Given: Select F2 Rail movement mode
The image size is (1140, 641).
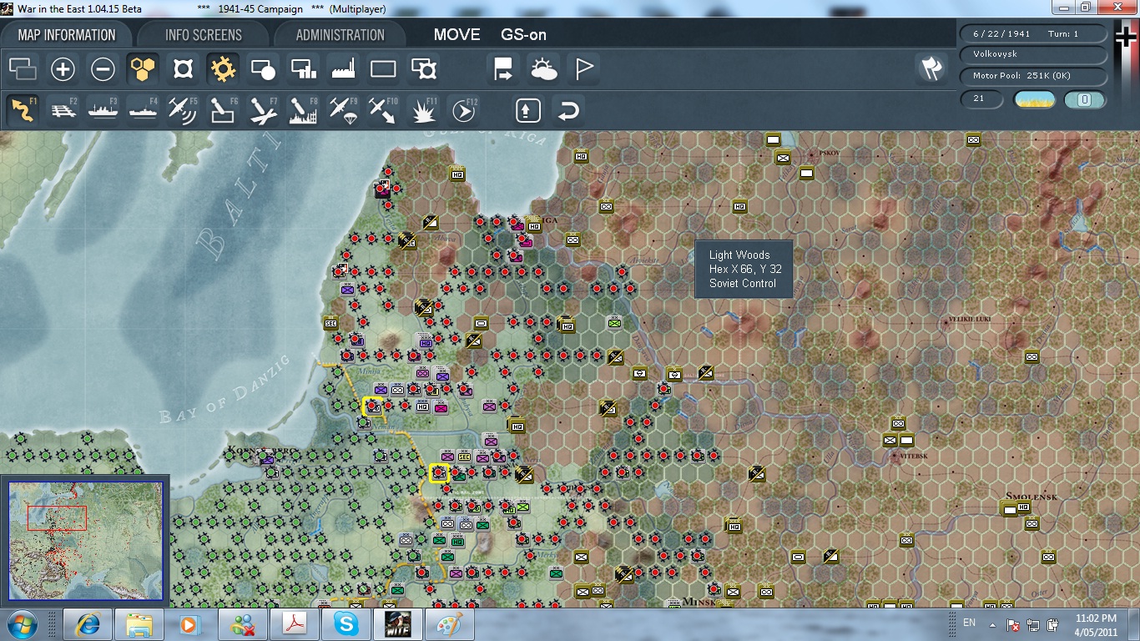Looking at the screenshot, I should tap(63, 110).
